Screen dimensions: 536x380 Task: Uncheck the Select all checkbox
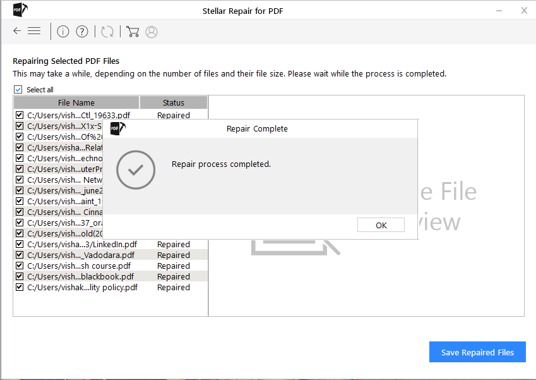pos(18,90)
